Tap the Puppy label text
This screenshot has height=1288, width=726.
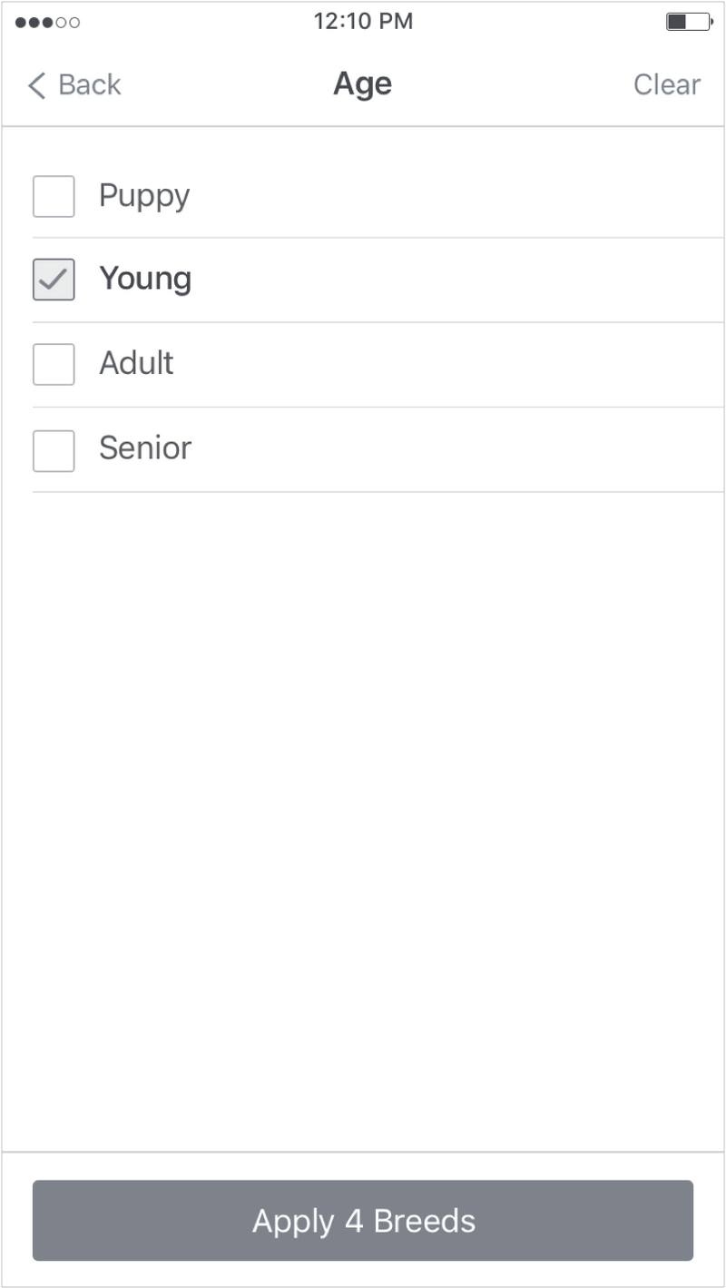tap(144, 196)
